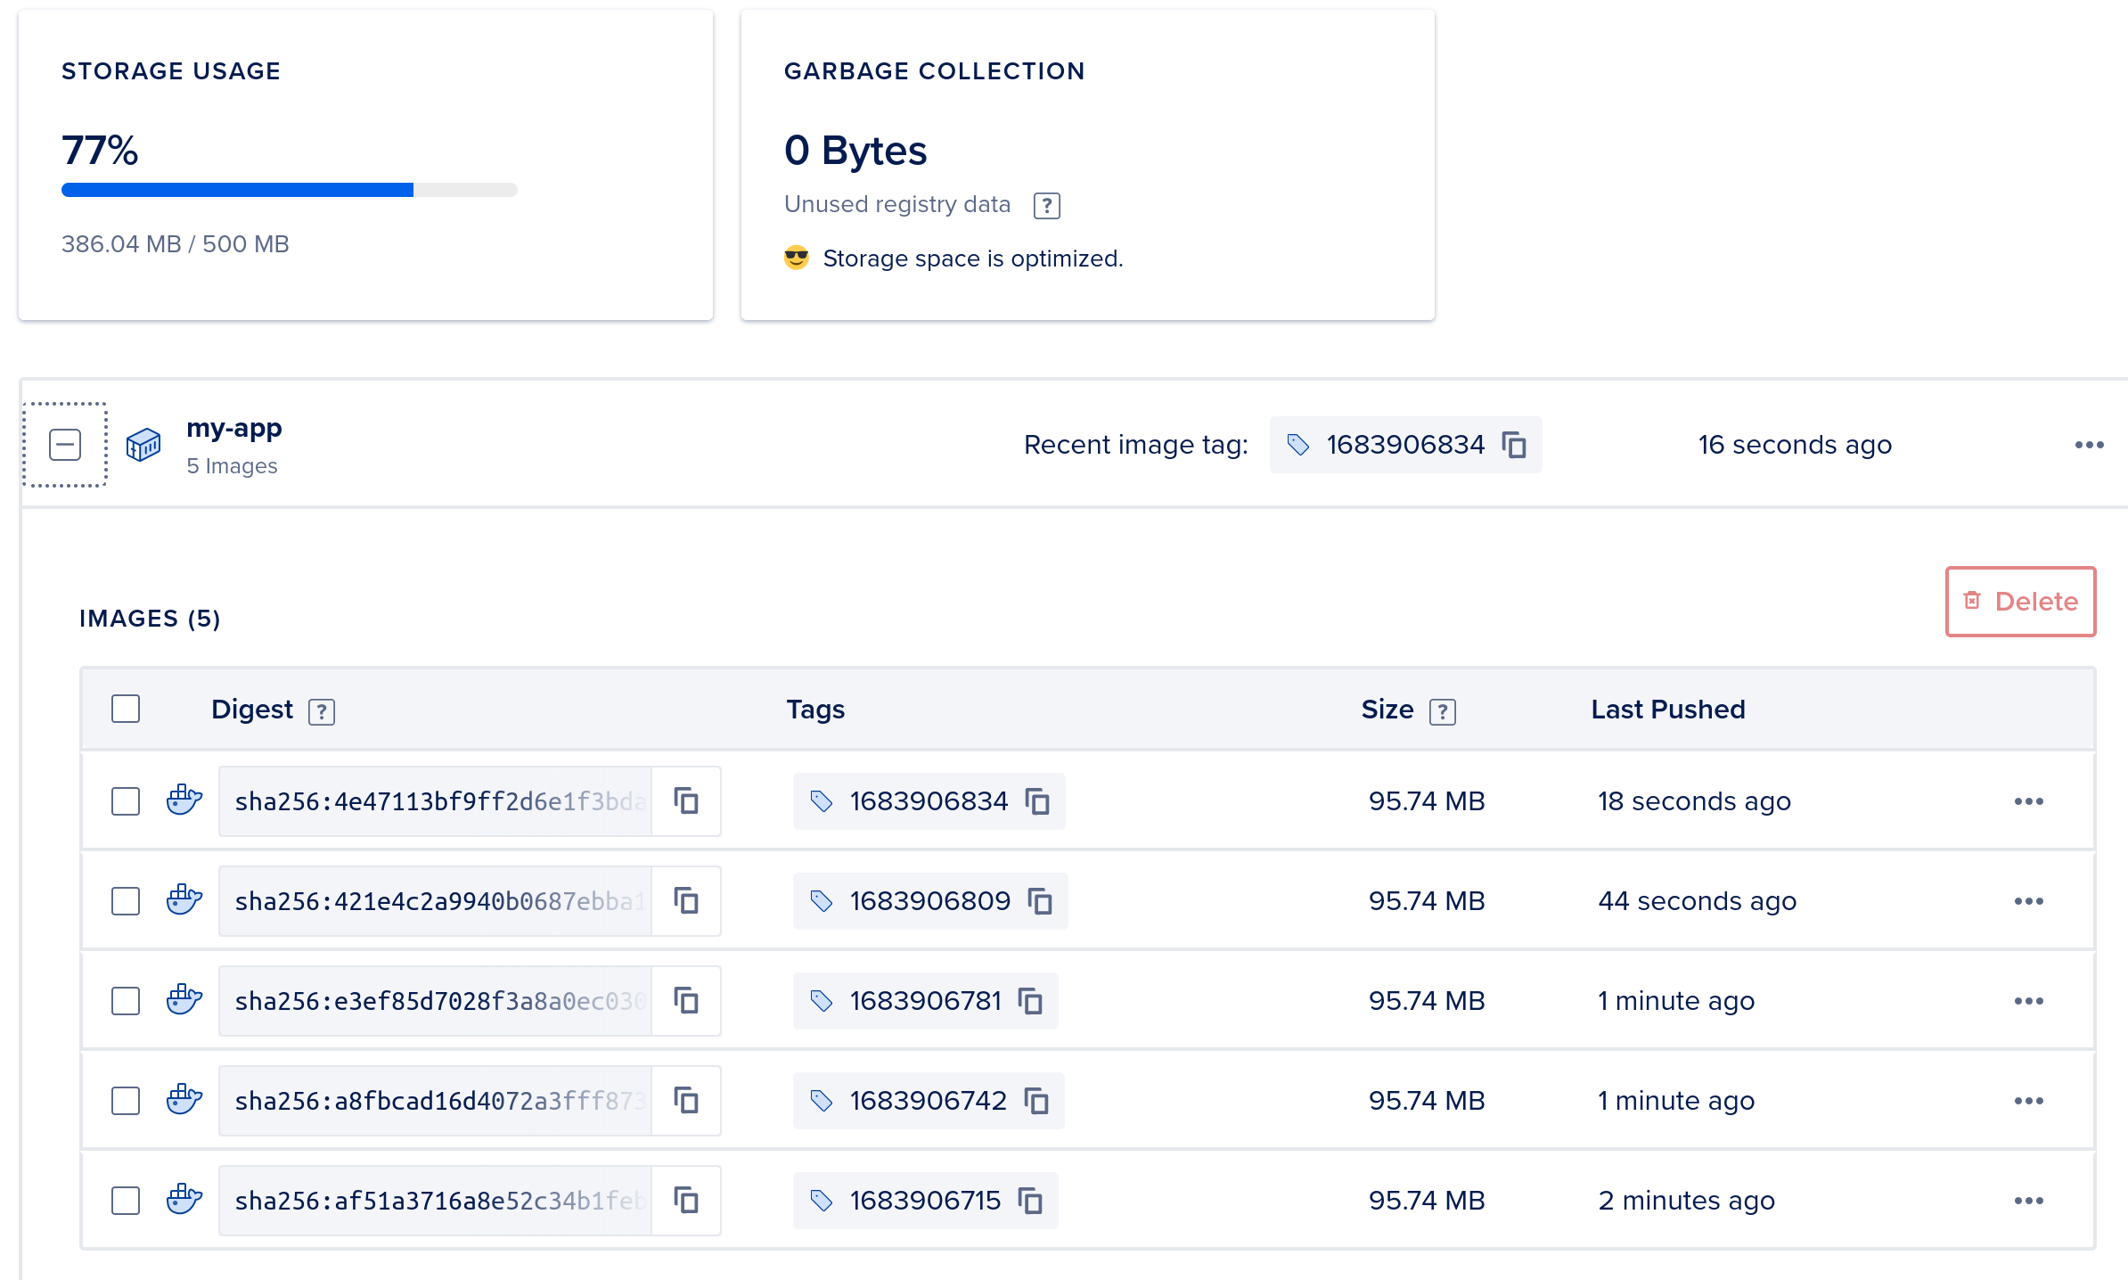Select the checkbox for the 1683906834 image
Screen dimensions: 2128x1280
click(125, 800)
